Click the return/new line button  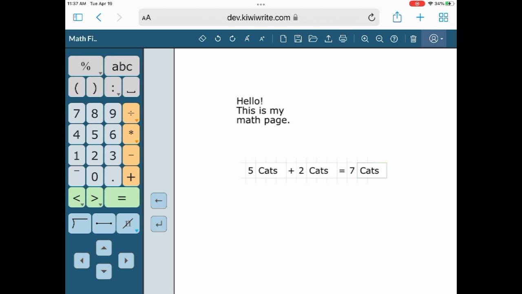[x=159, y=224]
